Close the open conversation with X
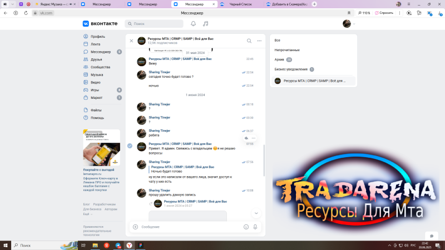 [x=131, y=41]
